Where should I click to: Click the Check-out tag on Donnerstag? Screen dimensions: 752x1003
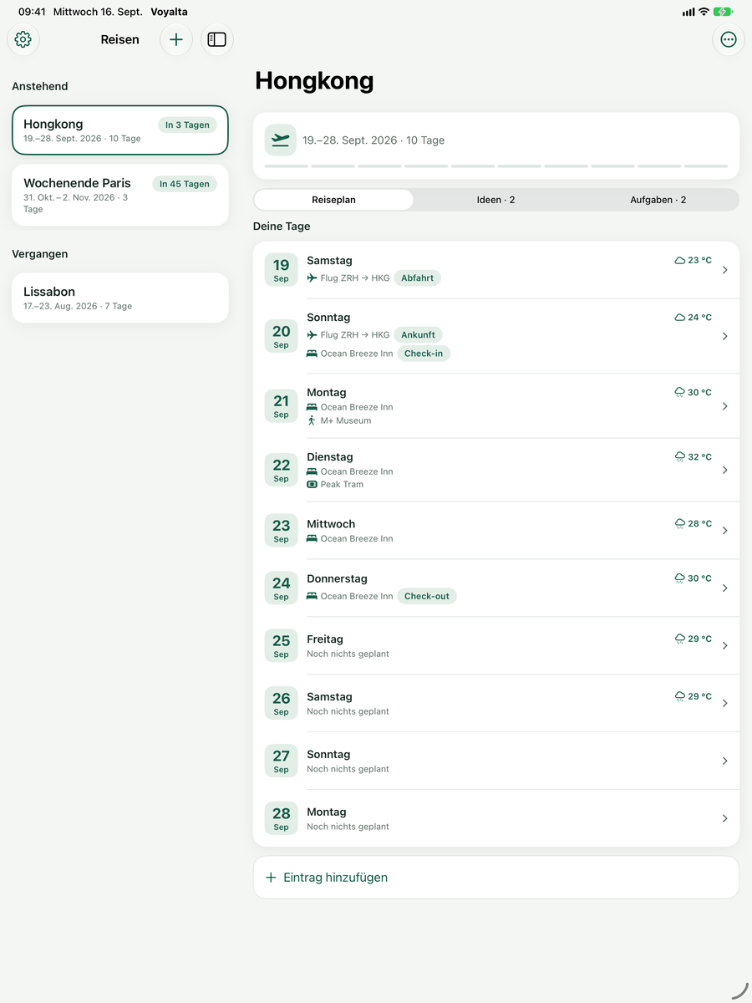(x=427, y=596)
